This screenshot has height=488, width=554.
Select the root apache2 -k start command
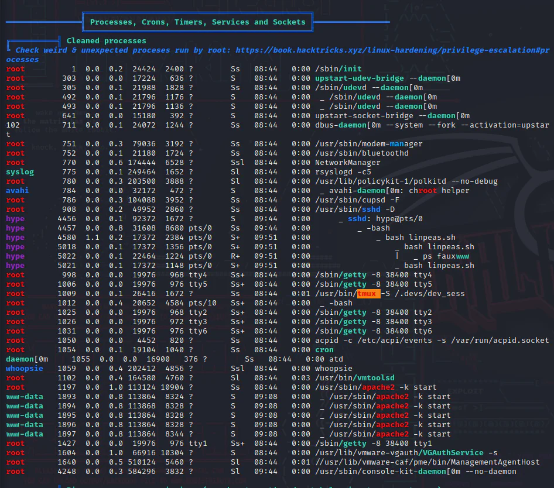coord(375,387)
